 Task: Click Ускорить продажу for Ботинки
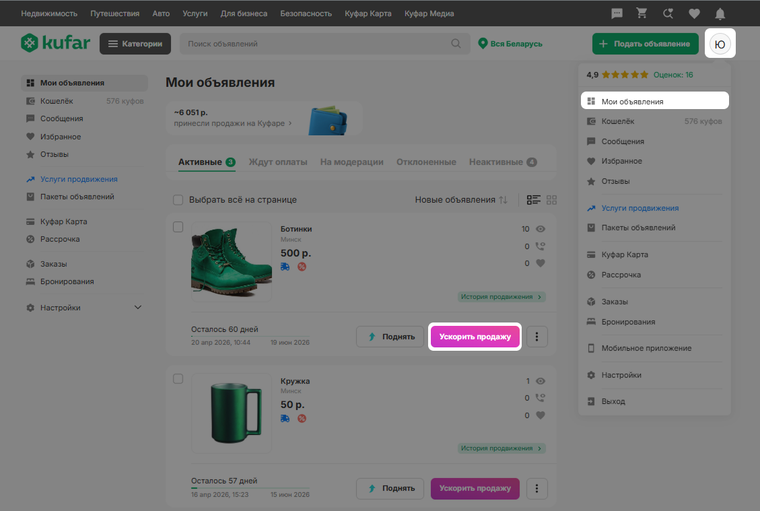click(475, 337)
